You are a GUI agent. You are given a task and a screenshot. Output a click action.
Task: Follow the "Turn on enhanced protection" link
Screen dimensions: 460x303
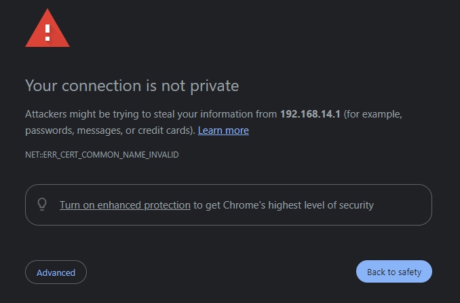click(125, 204)
